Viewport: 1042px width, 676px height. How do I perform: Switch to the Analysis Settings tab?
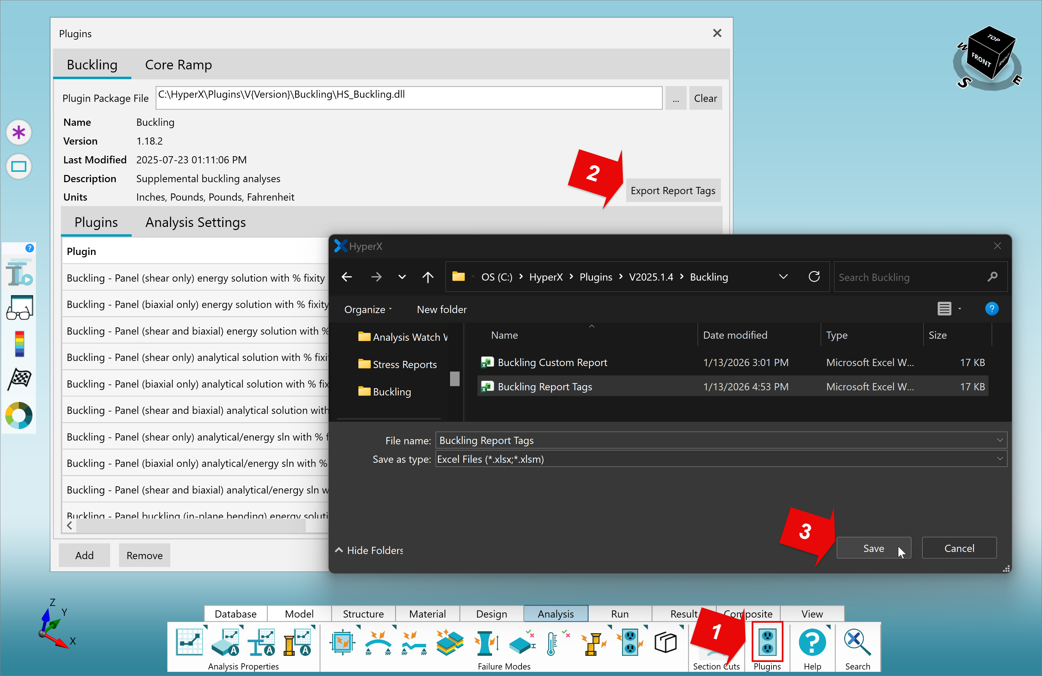point(195,222)
